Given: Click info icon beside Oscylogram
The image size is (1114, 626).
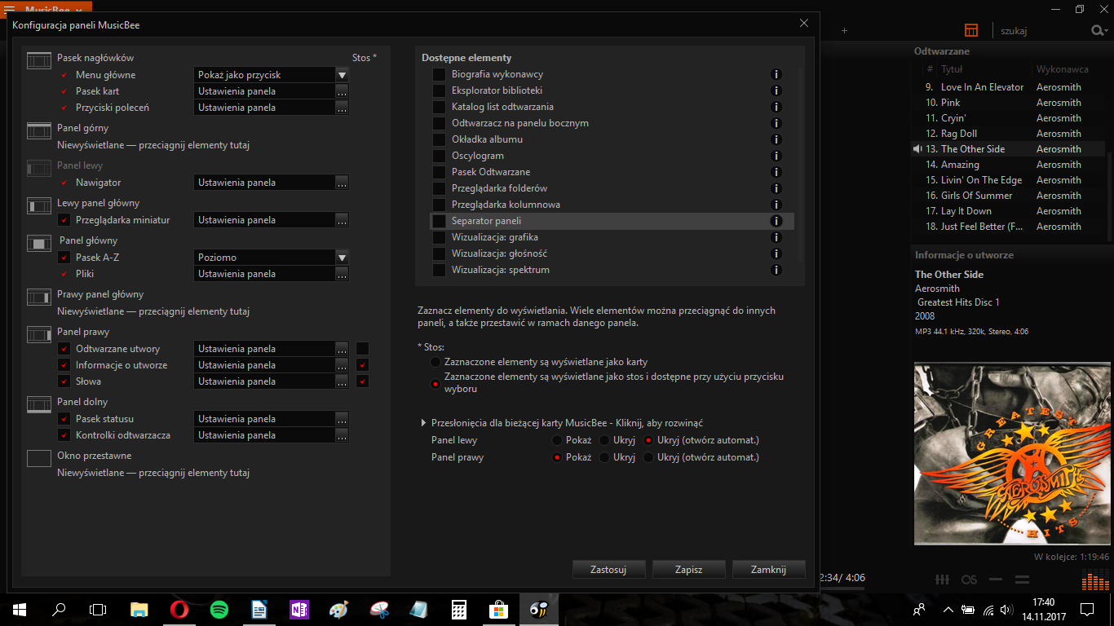Looking at the screenshot, I should 776,156.
